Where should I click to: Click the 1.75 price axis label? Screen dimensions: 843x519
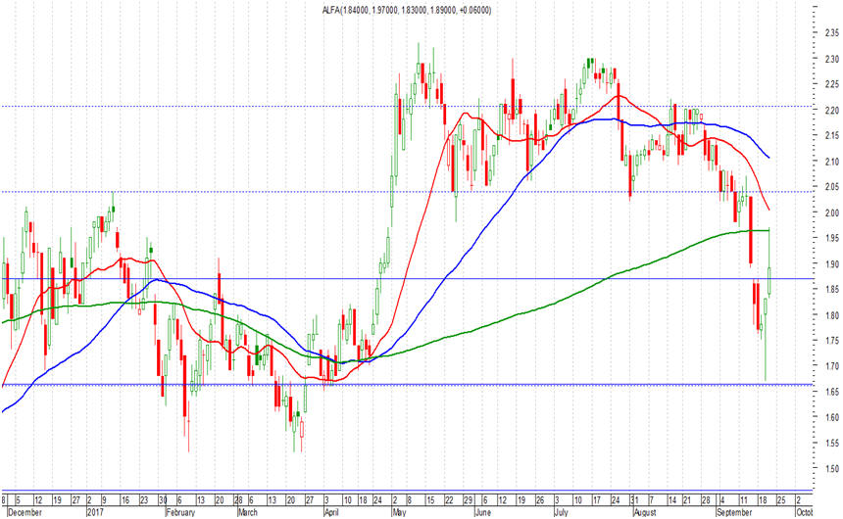pyautogui.click(x=831, y=341)
